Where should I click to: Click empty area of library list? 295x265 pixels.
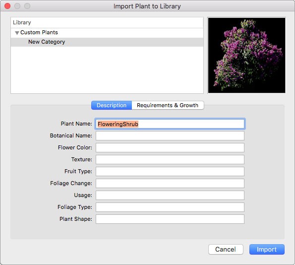[x=107, y=69]
